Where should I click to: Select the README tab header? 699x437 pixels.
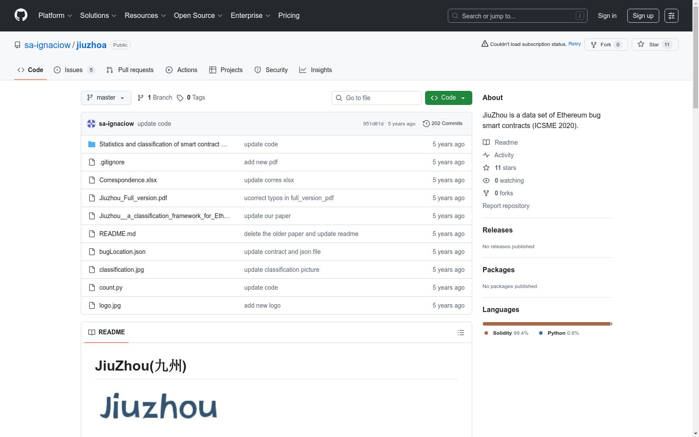click(107, 333)
